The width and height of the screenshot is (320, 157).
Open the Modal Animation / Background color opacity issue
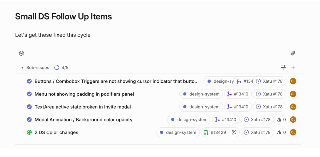click(83, 120)
